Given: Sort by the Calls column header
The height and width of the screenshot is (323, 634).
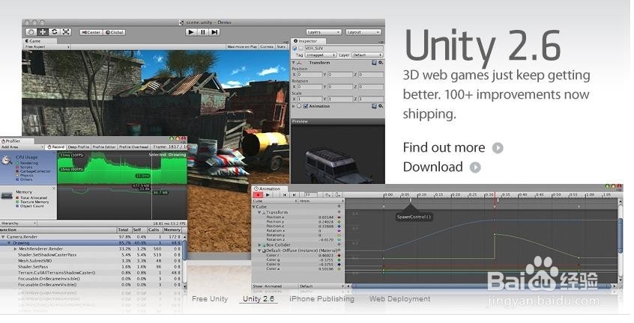Looking at the screenshot, I should tap(154, 230).
